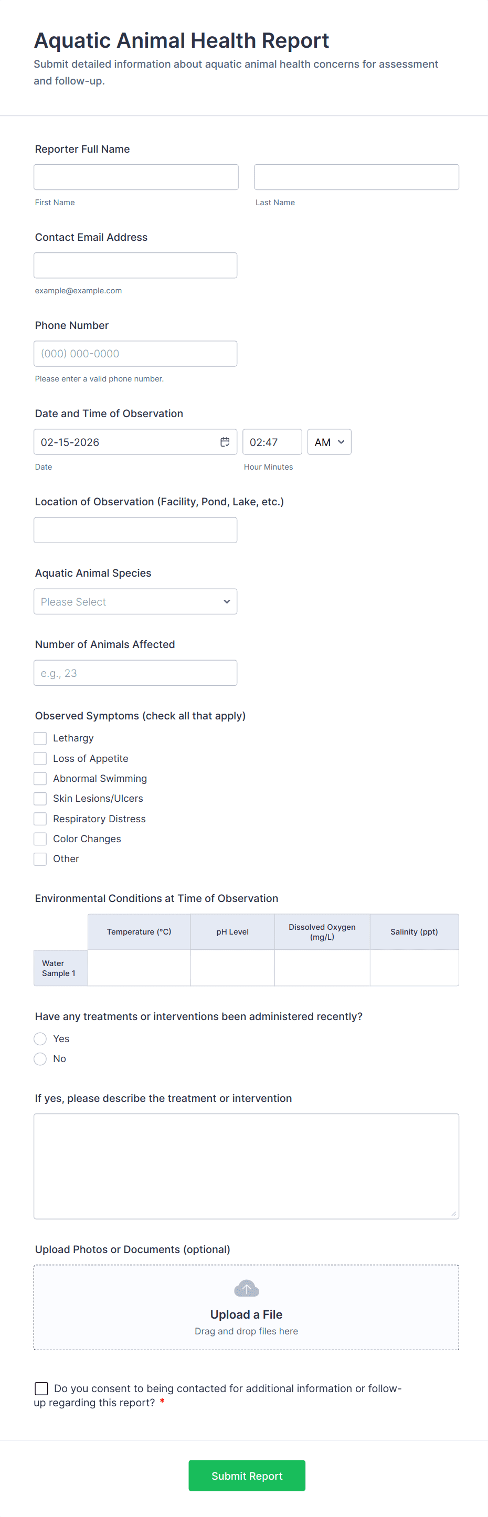Check the Loss of Appetite checkbox

point(40,758)
